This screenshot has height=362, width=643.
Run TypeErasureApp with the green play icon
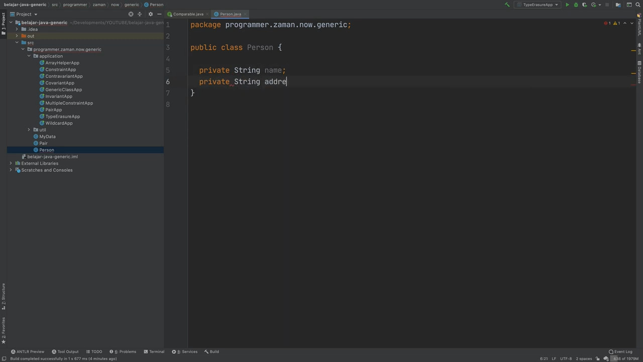tap(567, 5)
